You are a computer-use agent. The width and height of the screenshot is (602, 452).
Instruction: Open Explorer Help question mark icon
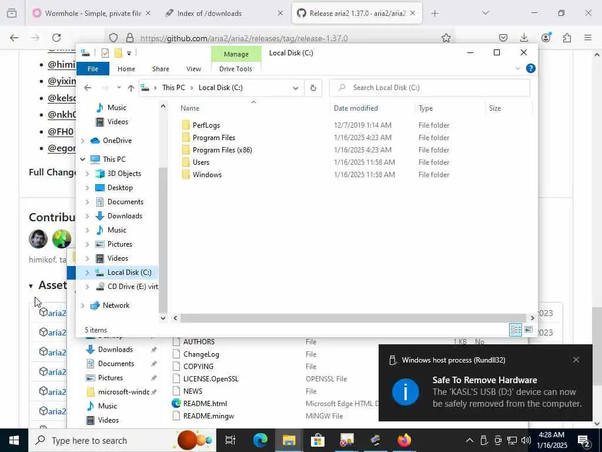531,68
